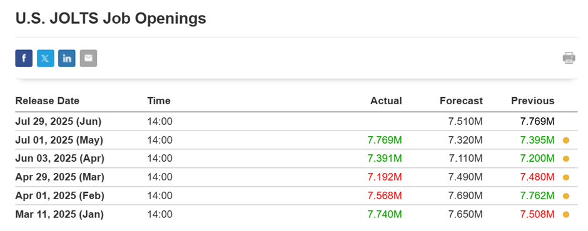The width and height of the screenshot is (588, 231).
Task: Click the 7.192M actual value for March
Action: click(384, 177)
